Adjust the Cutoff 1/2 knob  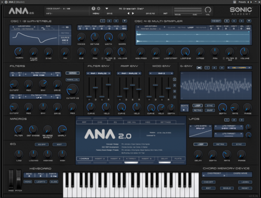(72, 90)
